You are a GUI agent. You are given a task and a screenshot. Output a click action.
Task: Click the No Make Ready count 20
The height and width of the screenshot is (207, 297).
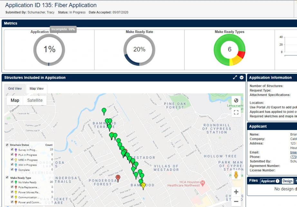(52, 182)
